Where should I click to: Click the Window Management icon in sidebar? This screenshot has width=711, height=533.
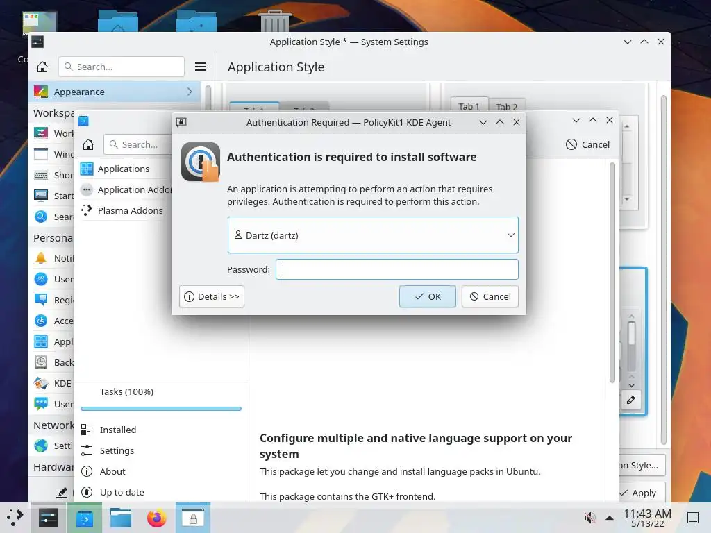tap(41, 154)
